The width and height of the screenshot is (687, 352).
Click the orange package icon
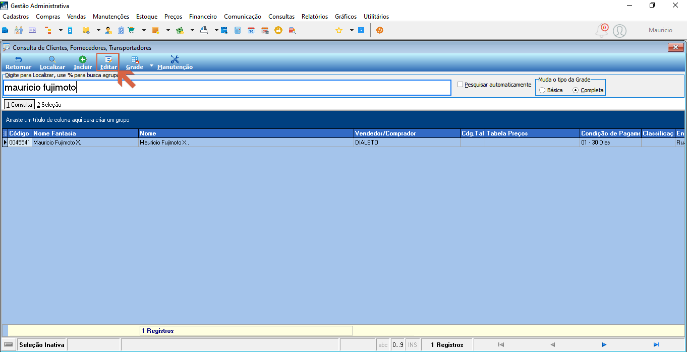click(156, 30)
